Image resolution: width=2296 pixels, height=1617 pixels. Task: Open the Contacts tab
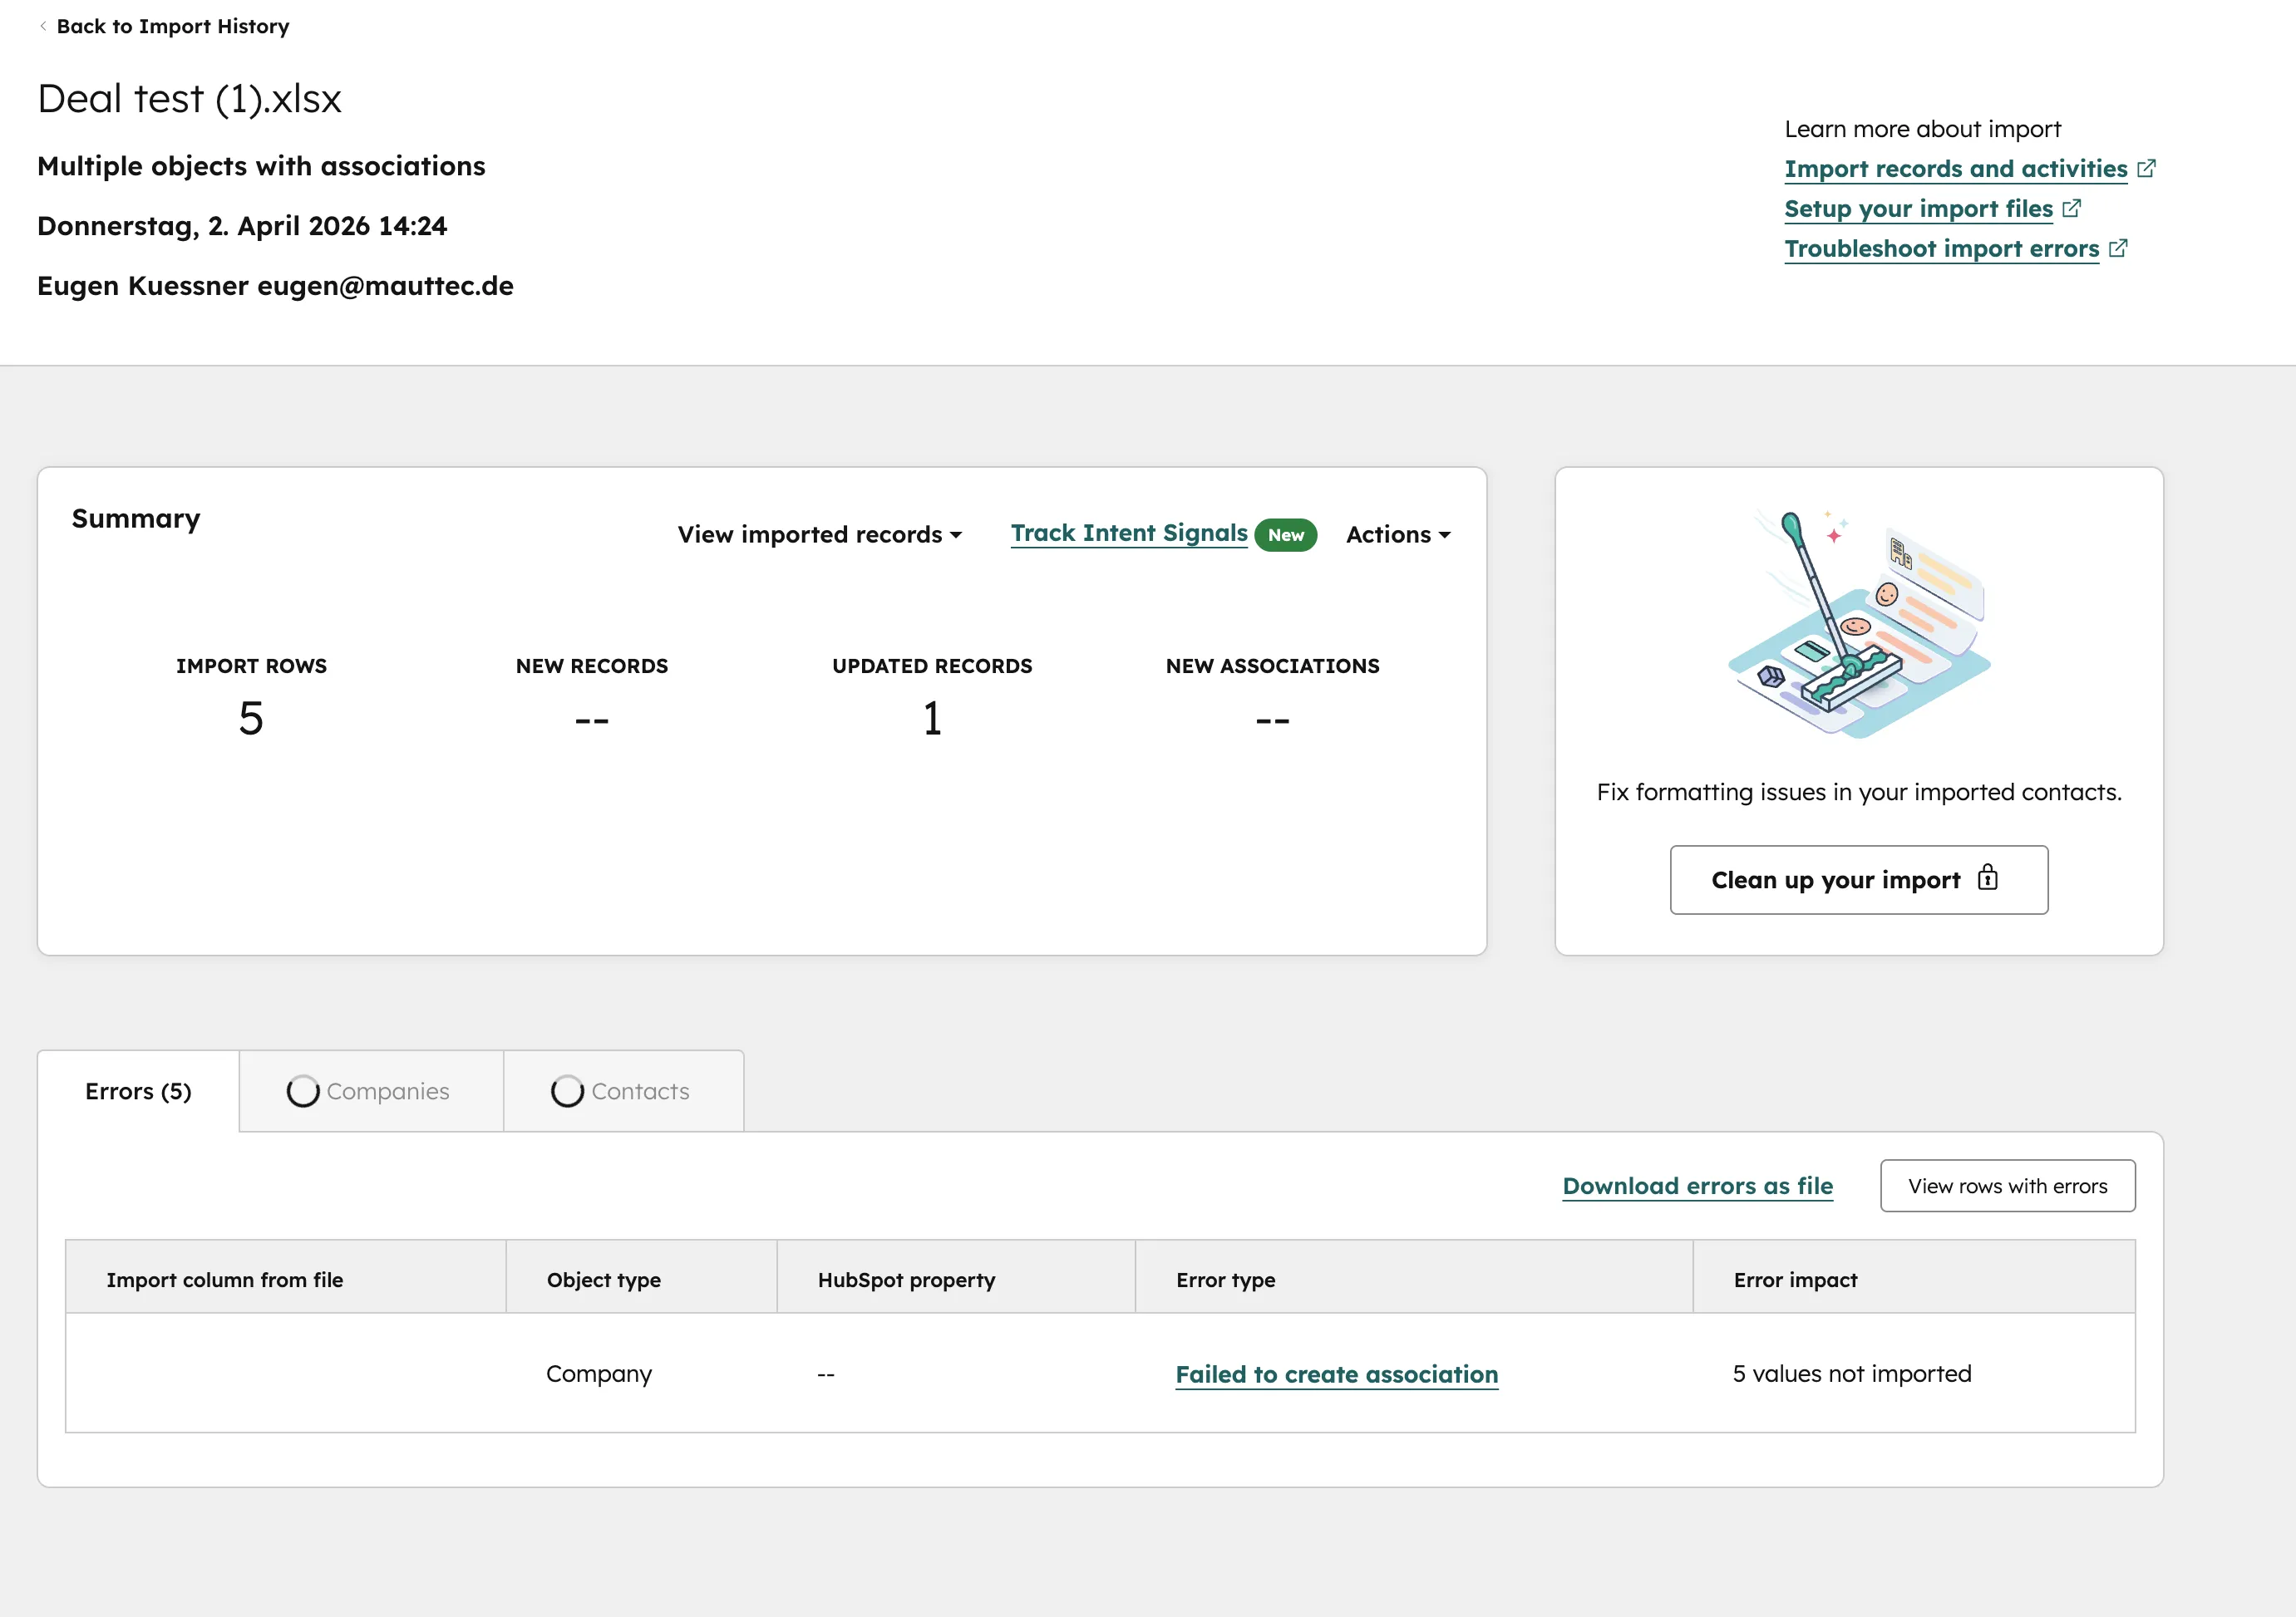coord(640,1091)
